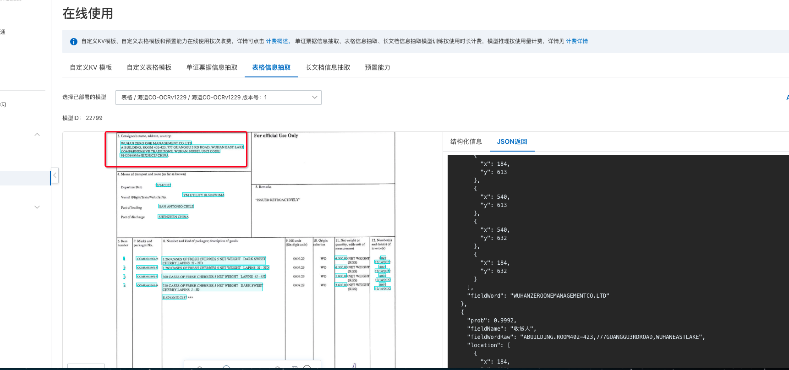Screen dimensions: 789x370
Task: Open the 计费详情 billing details link
Action: click(x=577, y=41)
